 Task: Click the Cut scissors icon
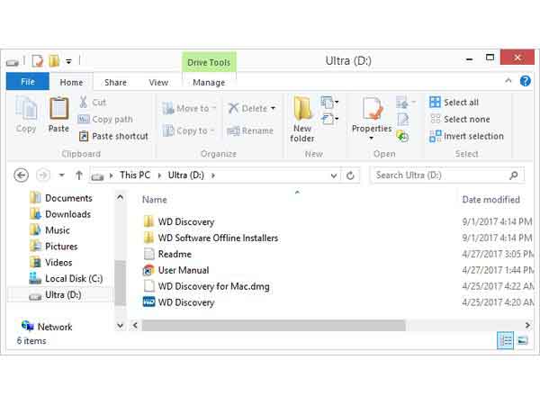point(83,102)
